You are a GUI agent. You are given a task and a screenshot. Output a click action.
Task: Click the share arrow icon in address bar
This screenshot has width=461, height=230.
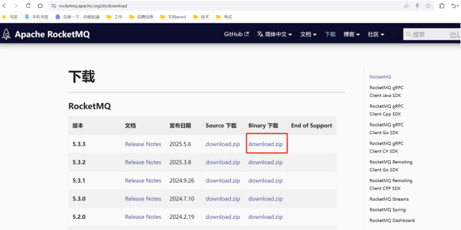406,6
